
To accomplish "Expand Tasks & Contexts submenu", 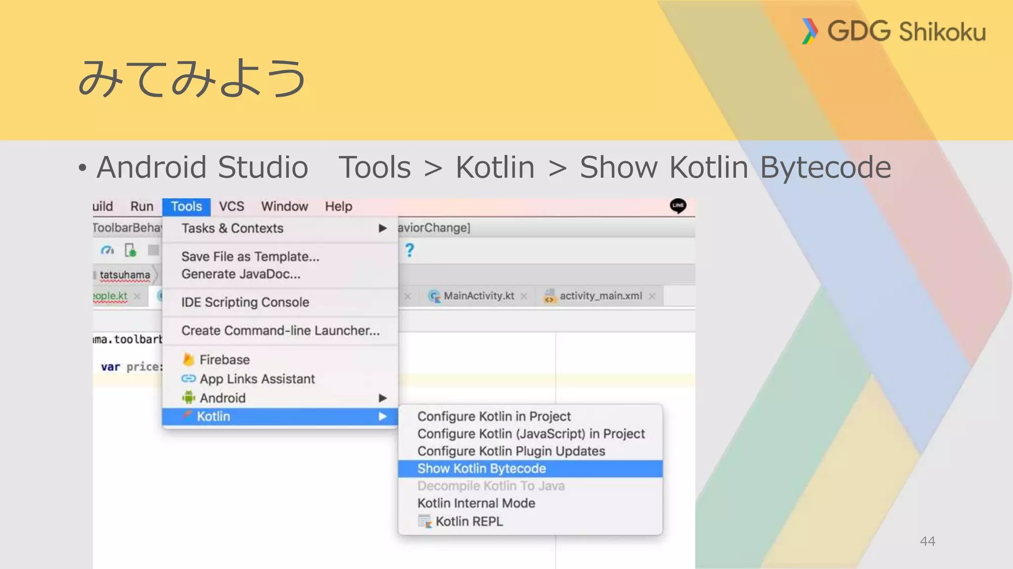I will click(280, 228).
